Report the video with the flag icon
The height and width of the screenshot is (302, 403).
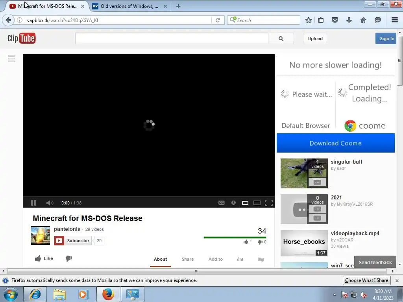pyautogui.click(x=261, y=260)
